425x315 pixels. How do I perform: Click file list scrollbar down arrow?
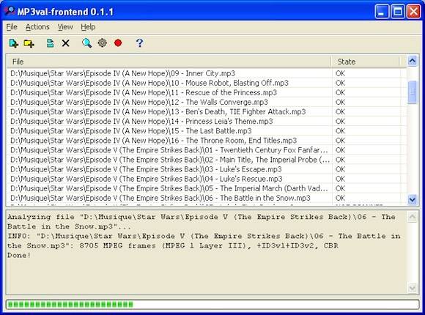point(413,200)
